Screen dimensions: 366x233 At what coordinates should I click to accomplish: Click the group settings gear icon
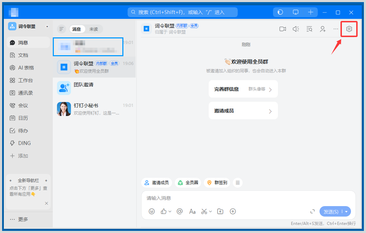click(349, 29)
